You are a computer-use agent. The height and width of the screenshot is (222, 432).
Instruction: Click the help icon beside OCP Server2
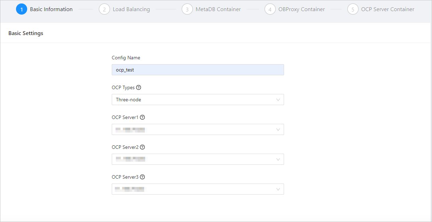[x=142, y=147]
